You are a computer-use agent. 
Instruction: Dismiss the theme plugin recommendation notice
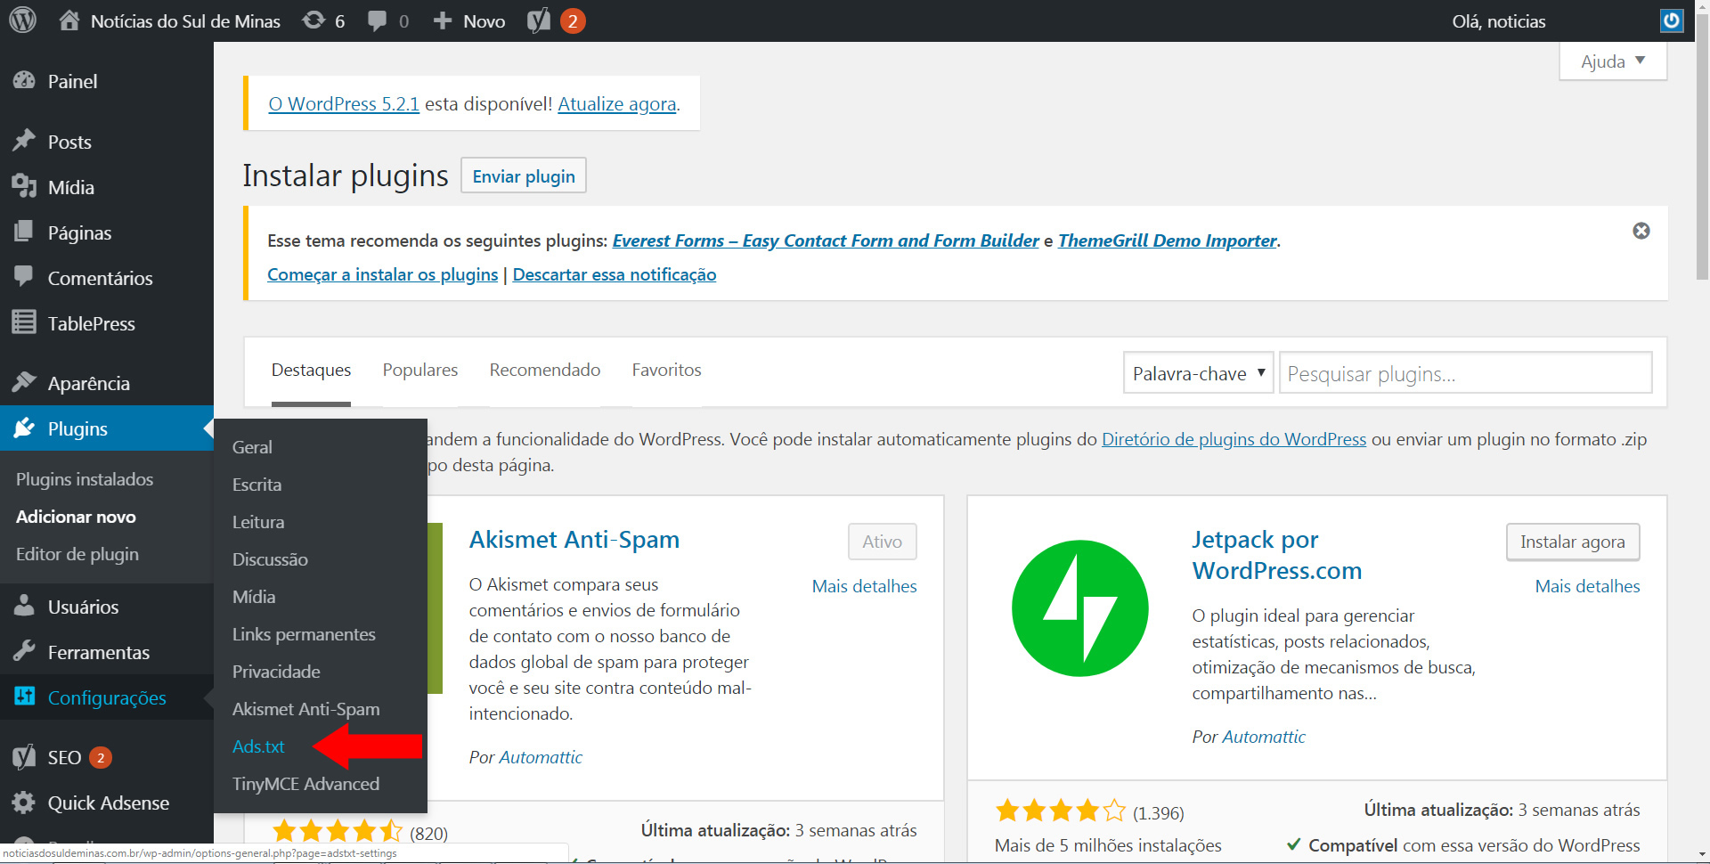1641,231
